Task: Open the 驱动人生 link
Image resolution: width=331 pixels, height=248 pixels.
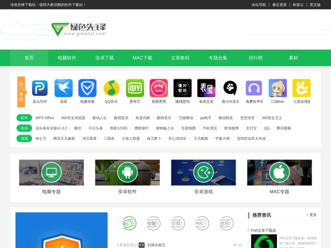Action: coord(99,118)
